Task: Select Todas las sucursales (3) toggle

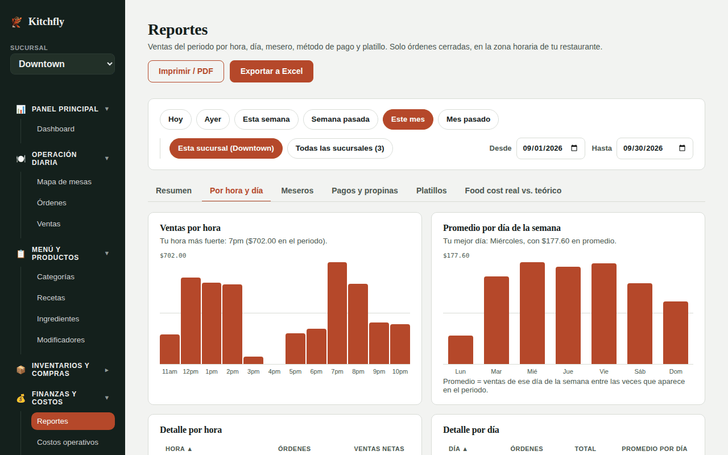Action: pyautogui.click(x=340, y=148)
